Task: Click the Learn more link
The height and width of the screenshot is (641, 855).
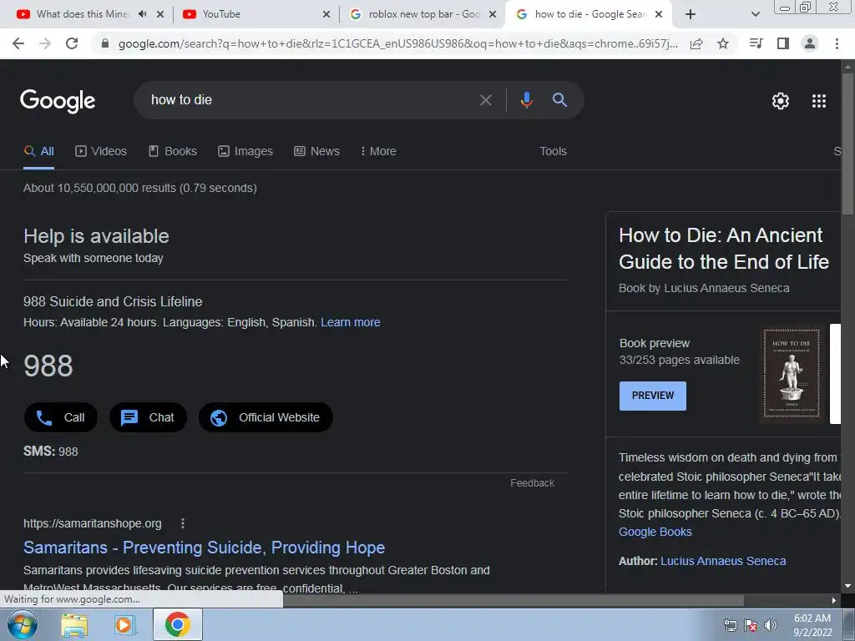Action: pyautogui.click(x=351, y=322)
